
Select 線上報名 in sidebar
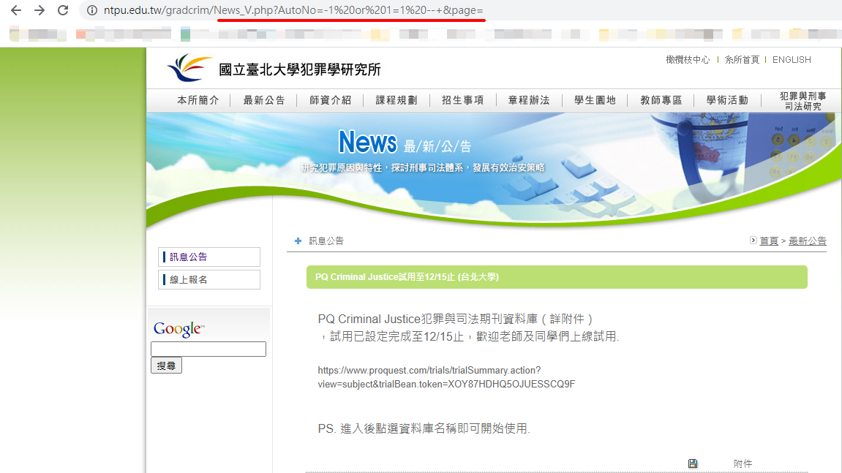[209, 280]
